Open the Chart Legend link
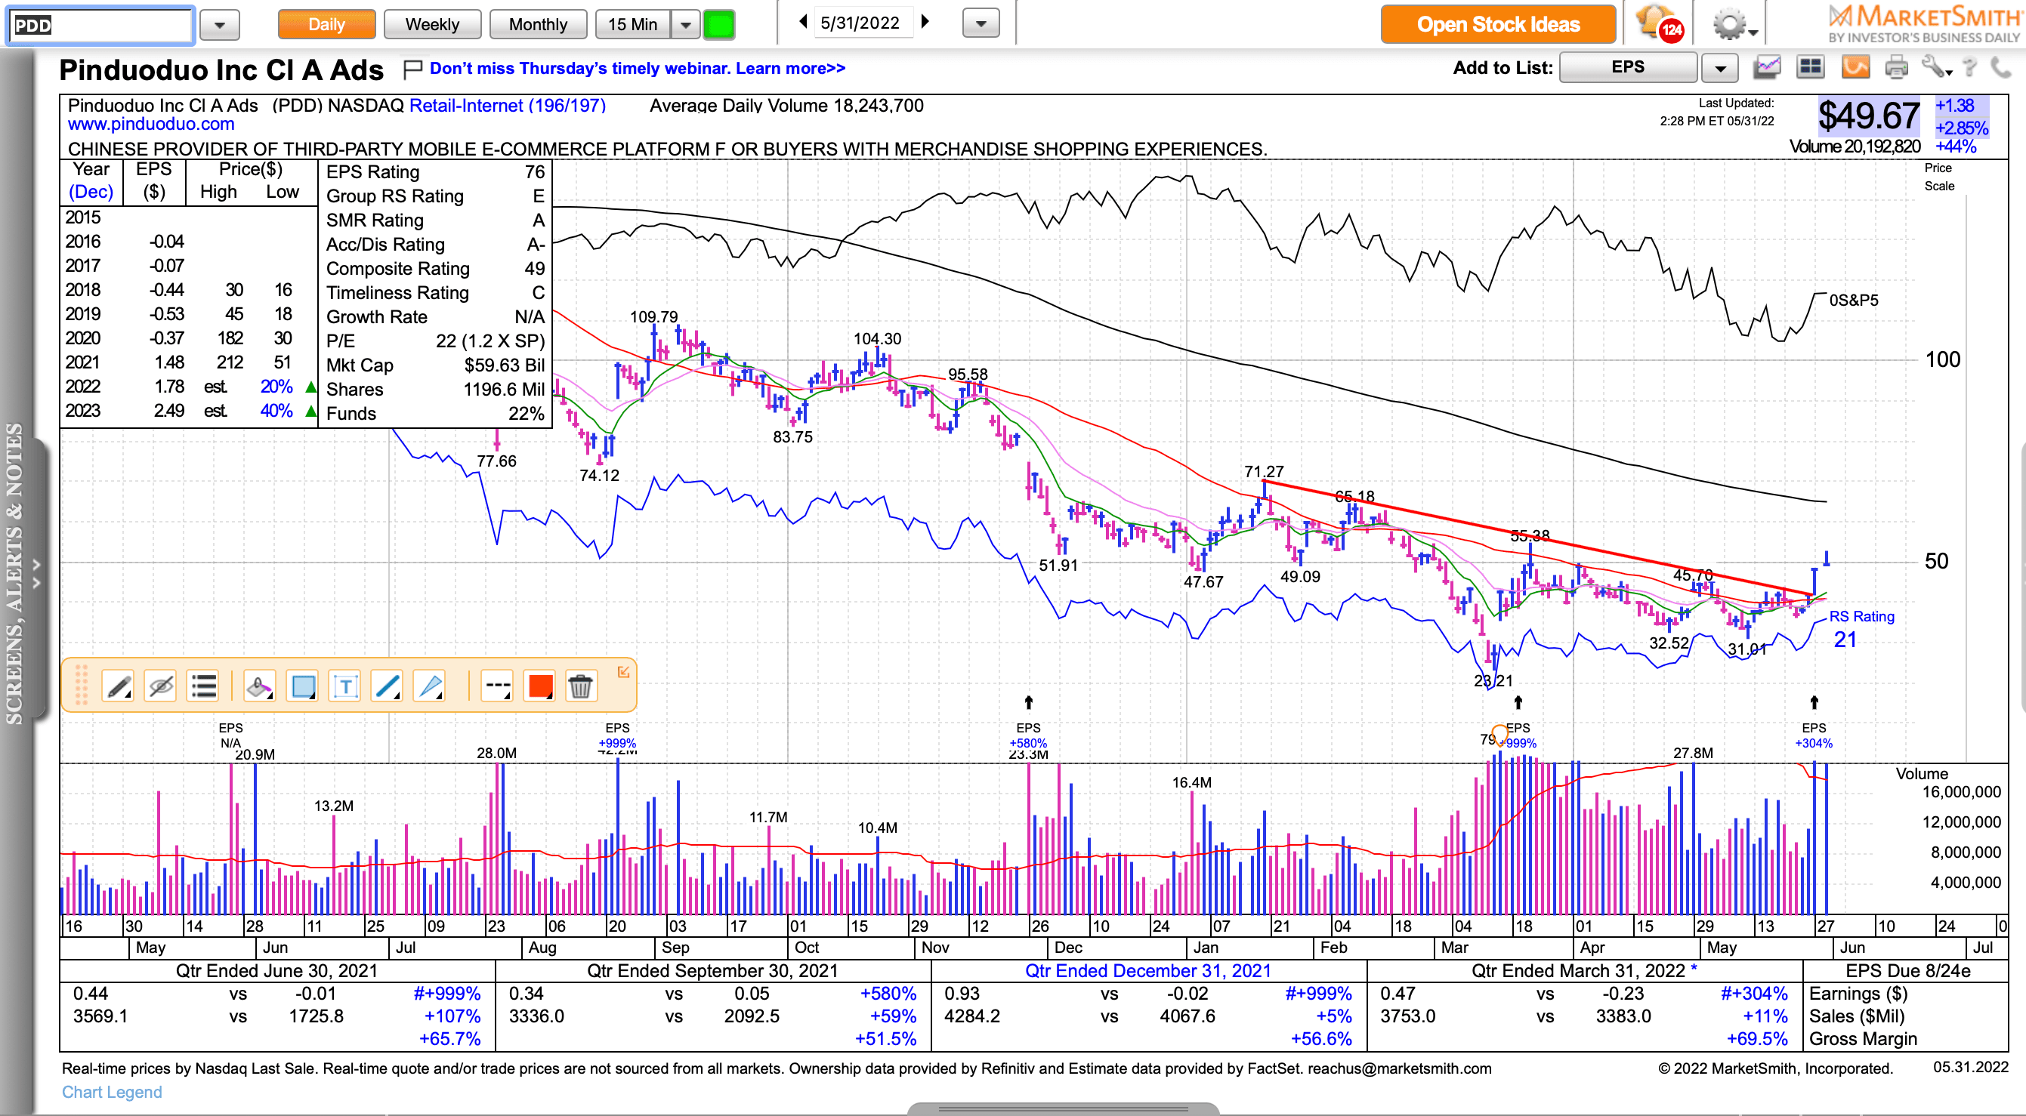This screenshot has height=1116, width=2026. click(x=112, y=1092)
